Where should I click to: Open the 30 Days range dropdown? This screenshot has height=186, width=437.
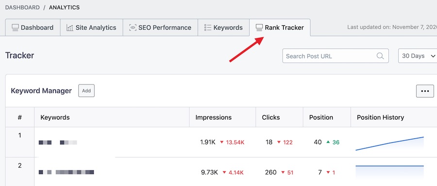(x=418, y=56)
